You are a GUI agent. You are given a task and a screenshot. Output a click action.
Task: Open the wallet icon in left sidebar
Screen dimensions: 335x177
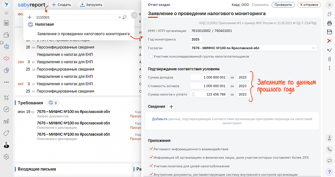pos(6,35)
